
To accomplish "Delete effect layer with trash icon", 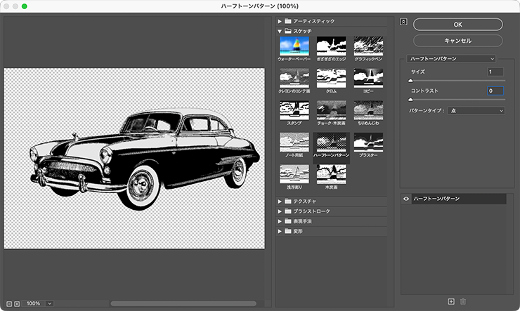I will pyautogui.click(x=462, y=301).
